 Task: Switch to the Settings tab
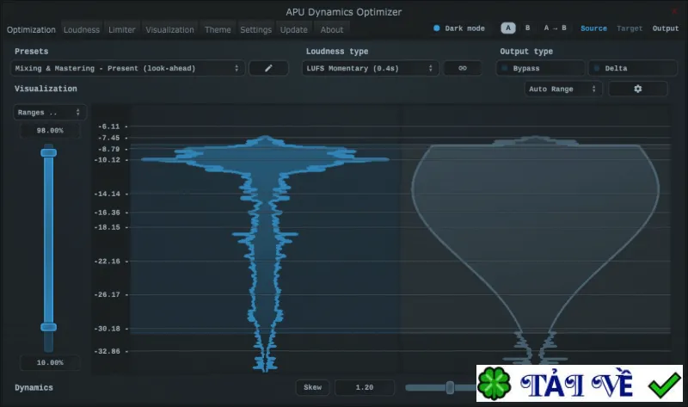pyautogui.click(x=255, y=30)
